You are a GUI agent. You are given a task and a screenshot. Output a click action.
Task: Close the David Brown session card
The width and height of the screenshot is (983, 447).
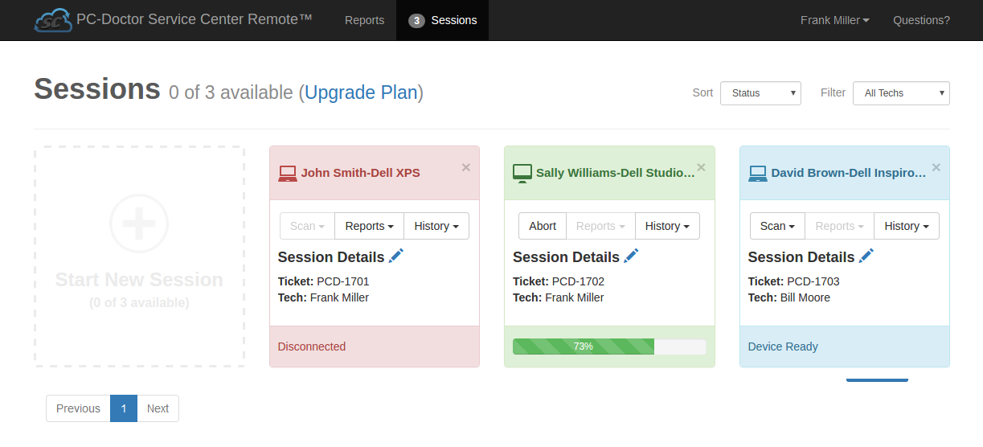tap(936, 167)
